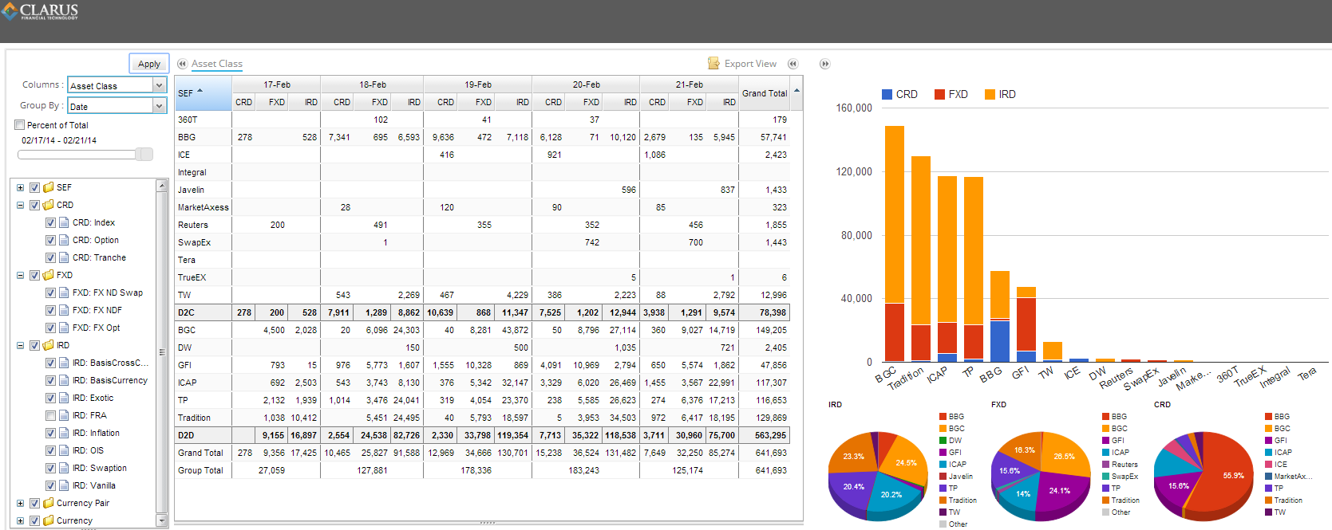Uncheck the IRD: Swaption checkbox
This screenshot has height=530, width=1332.
tap(50, 468)
